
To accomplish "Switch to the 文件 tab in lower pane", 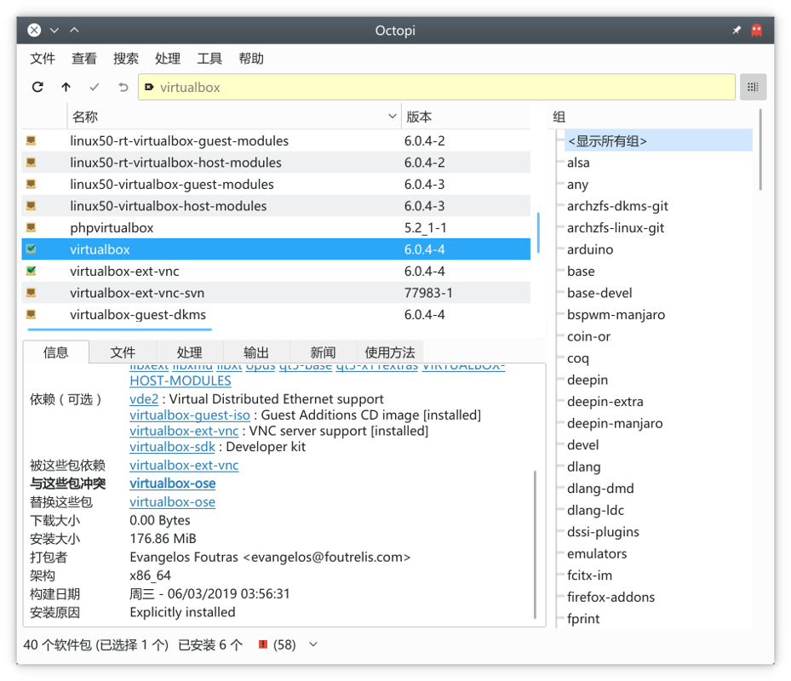I will point(123,352).
